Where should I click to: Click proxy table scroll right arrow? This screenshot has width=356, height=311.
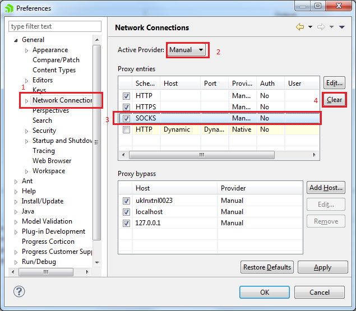point(314,155)
